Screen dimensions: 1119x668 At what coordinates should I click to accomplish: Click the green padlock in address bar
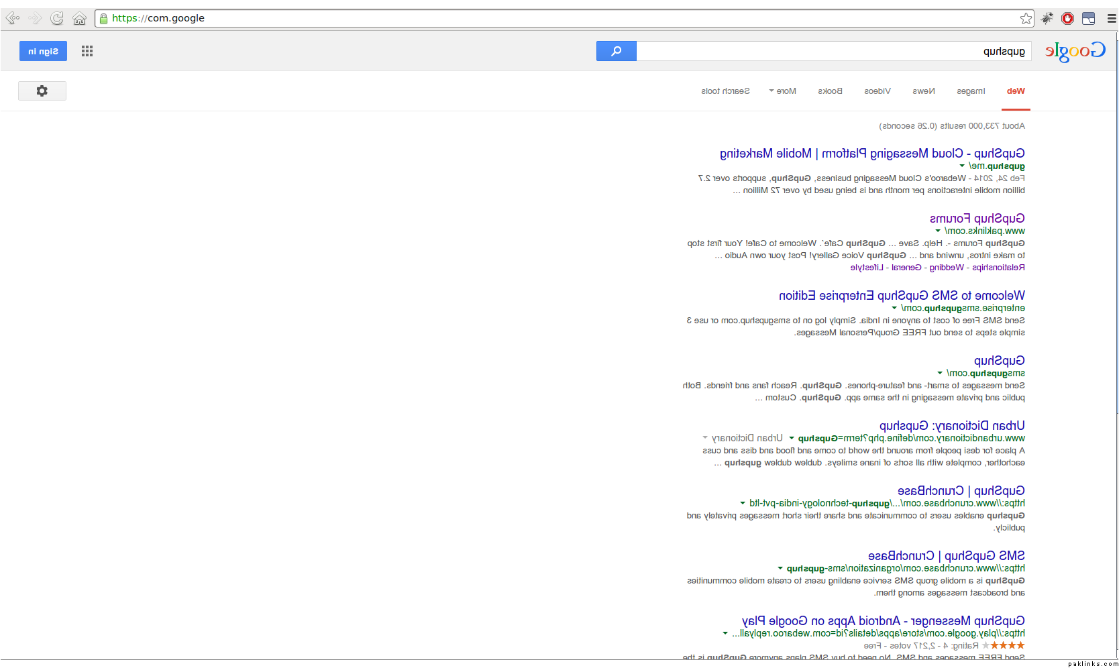click(103, 18)
